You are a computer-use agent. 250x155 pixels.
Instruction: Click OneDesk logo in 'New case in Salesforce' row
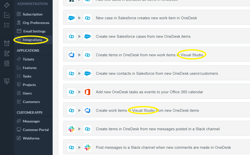point(88,18)
